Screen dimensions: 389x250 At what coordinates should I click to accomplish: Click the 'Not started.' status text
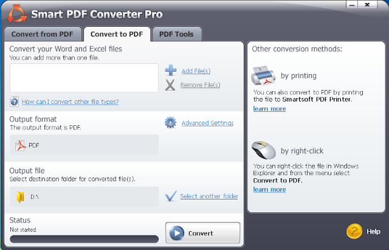pos(23,230)
